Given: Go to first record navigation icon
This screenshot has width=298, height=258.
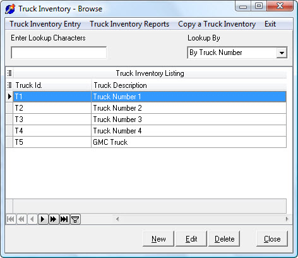Looking at the screenshot, I should (x=11, y=219).
